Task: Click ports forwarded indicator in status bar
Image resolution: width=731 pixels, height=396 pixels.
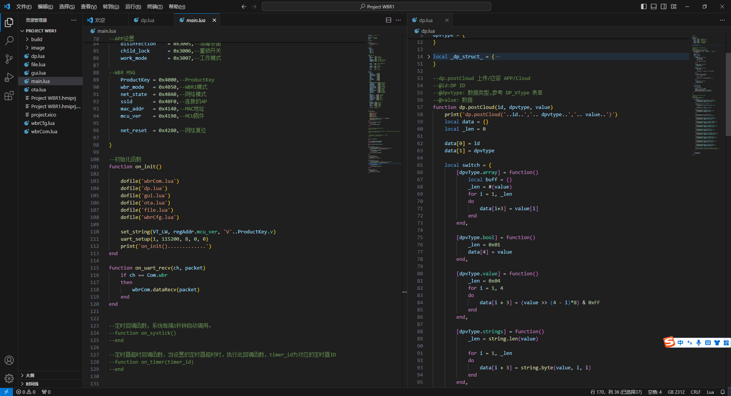Action: (x=46, y=392)
